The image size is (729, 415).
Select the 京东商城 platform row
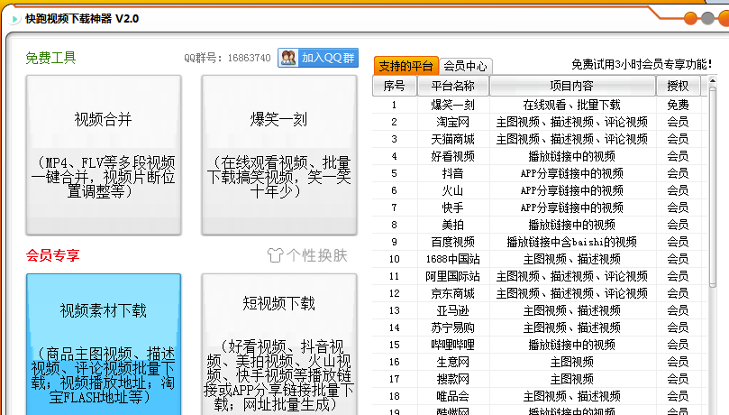click(x=539, y=293)
